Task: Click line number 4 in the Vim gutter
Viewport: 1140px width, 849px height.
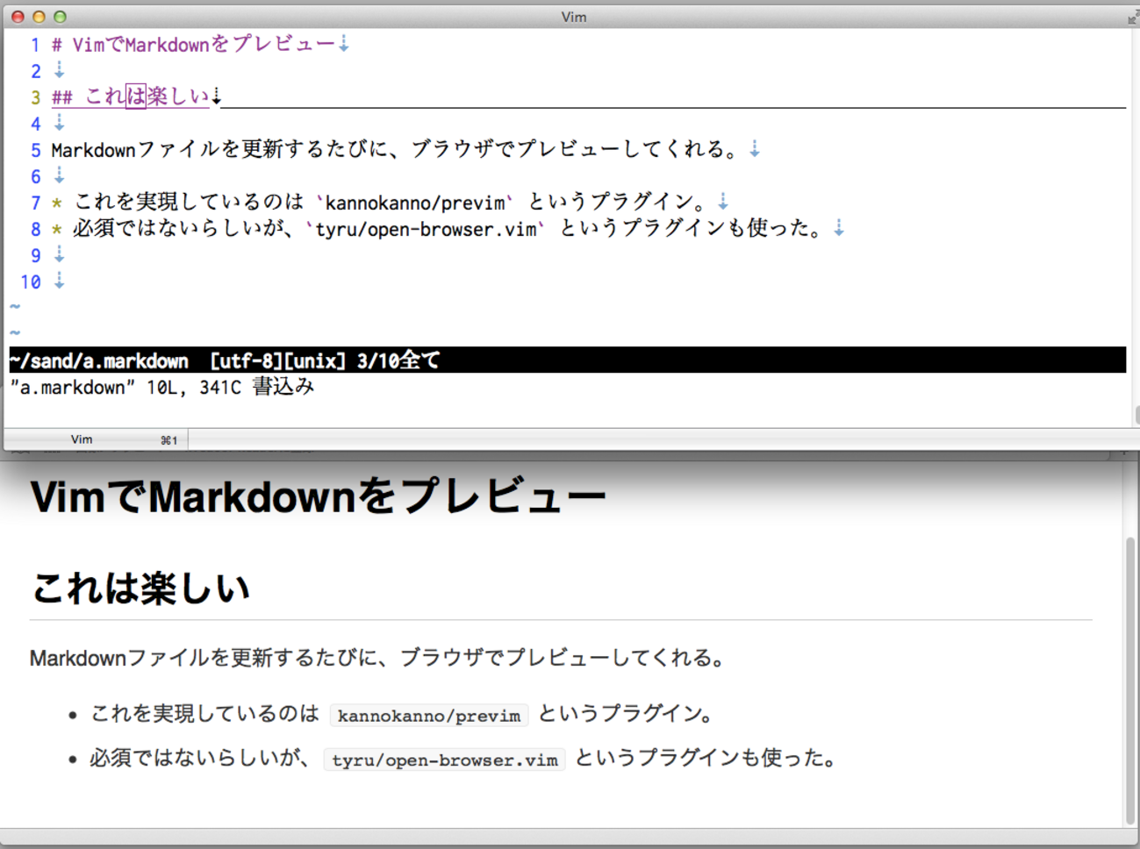Action: 35,124
